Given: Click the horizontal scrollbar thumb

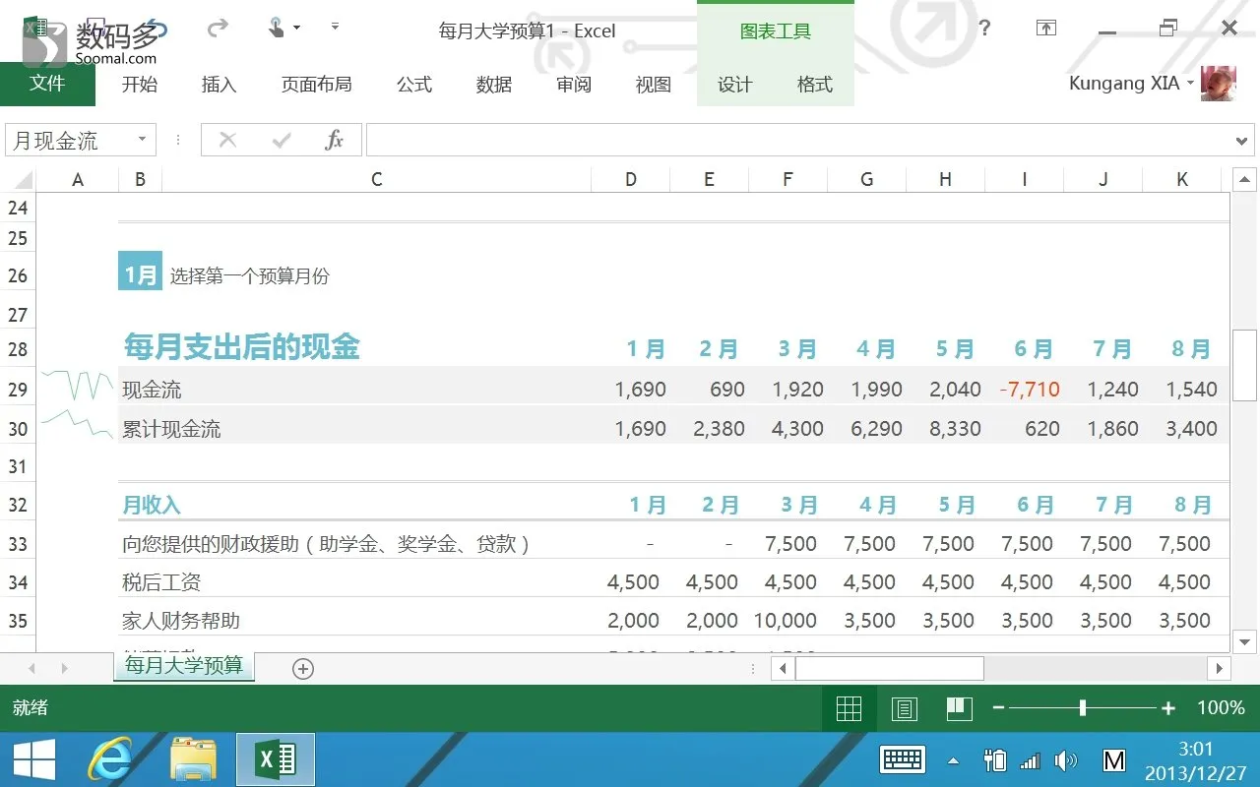Looking at the screenshot, I should tap(889, 669).
